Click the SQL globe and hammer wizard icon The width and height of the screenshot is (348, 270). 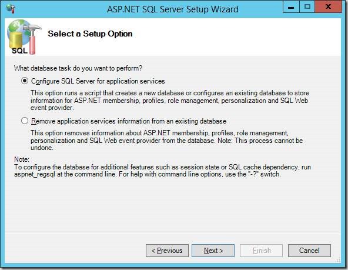click(24, 37)
